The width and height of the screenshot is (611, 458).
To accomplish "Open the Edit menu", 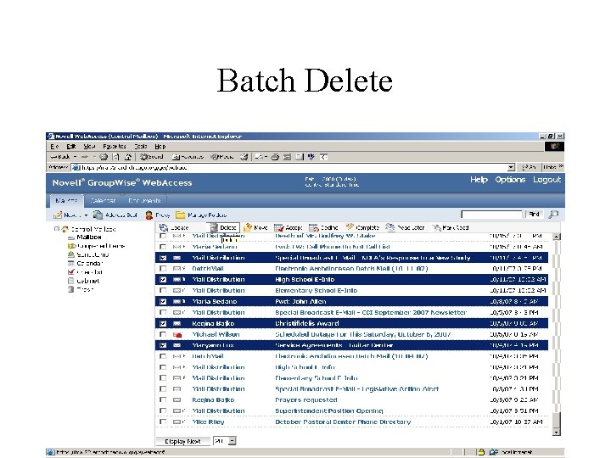I will (71, 147).
